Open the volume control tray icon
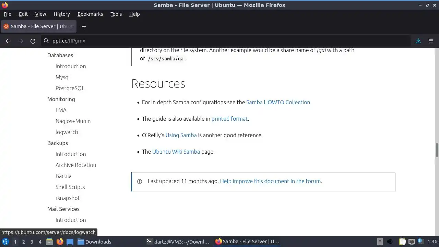Viewport: 439px width, 247px height. (x=390, y=242)
